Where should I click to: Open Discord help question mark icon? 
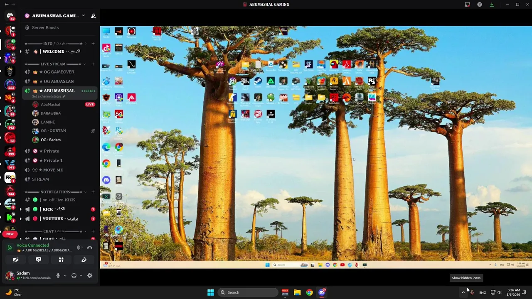480,5
